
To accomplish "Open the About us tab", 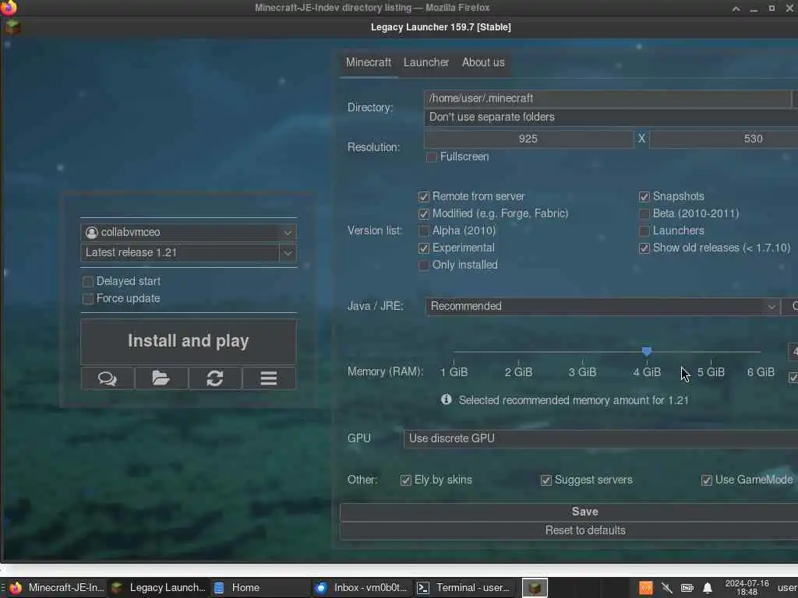I will coord(483,62).
